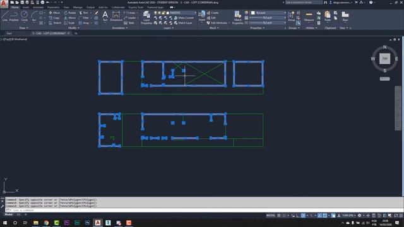Select the Polyline tool
The height and width of the screenshot is (227, 404).
14,16
